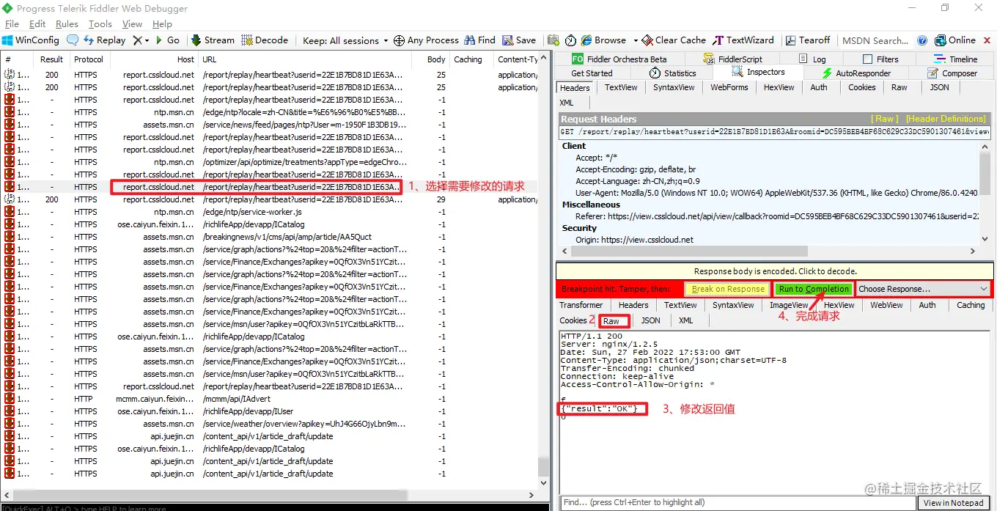
Task: Click Any Process target picker
Action: click(x=426, y=40)
